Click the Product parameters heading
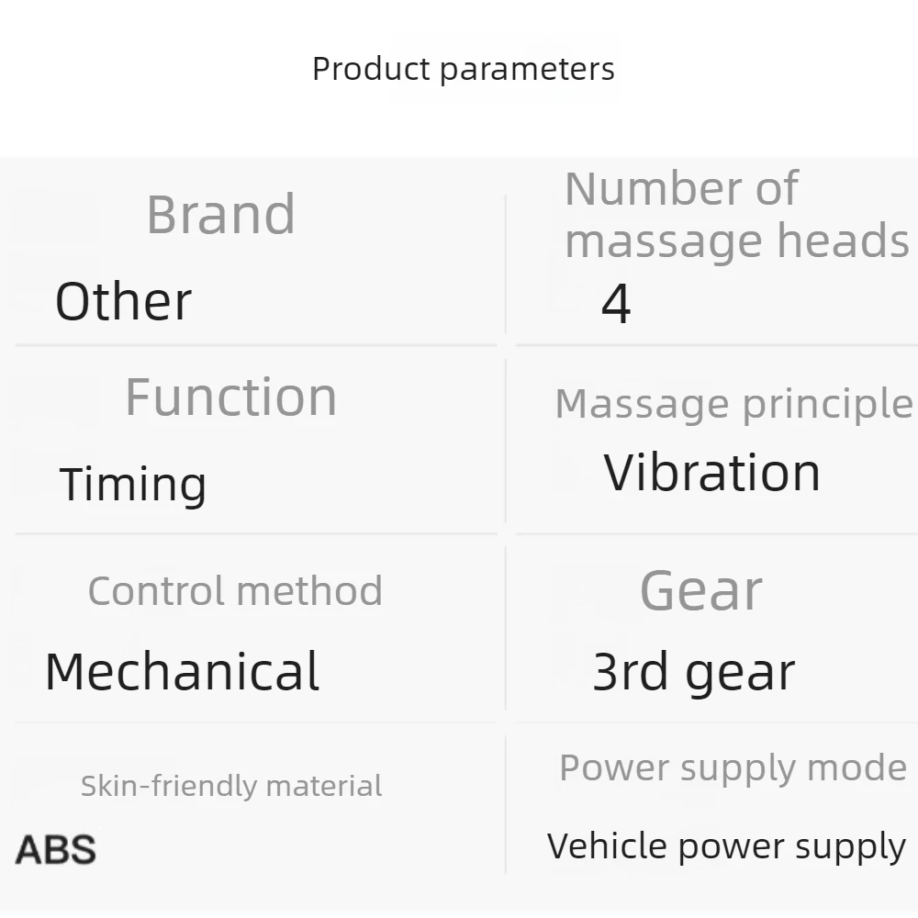The width and height of the screenshot is (918, 918). pos(463,70)
